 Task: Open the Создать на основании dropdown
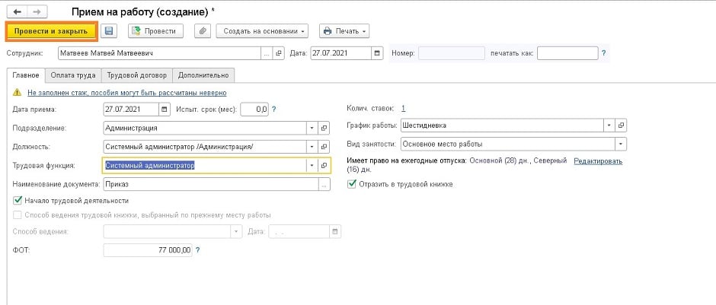262,31
